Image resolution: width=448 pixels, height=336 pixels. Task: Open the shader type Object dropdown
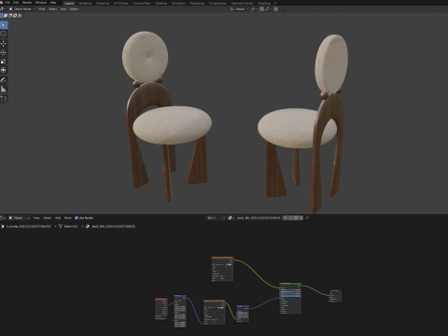[x=20, y=218]
